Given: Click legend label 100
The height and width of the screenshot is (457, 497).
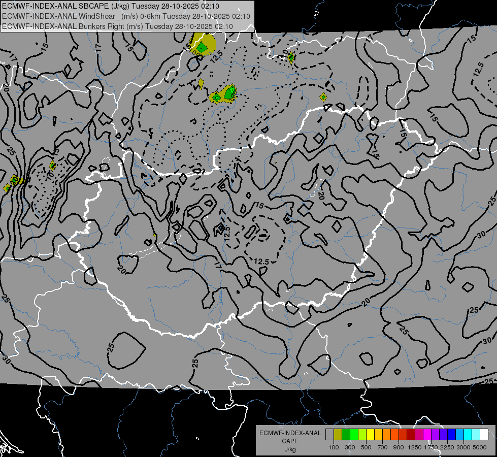Looking at the screenshot, I should click(x=334, y=447).
